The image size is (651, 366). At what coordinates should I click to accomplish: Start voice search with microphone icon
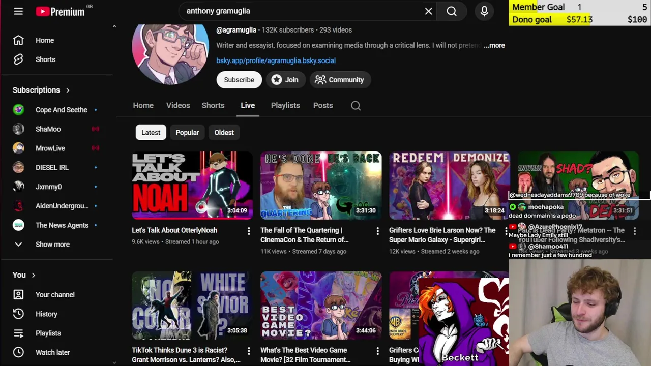[484, 11]
